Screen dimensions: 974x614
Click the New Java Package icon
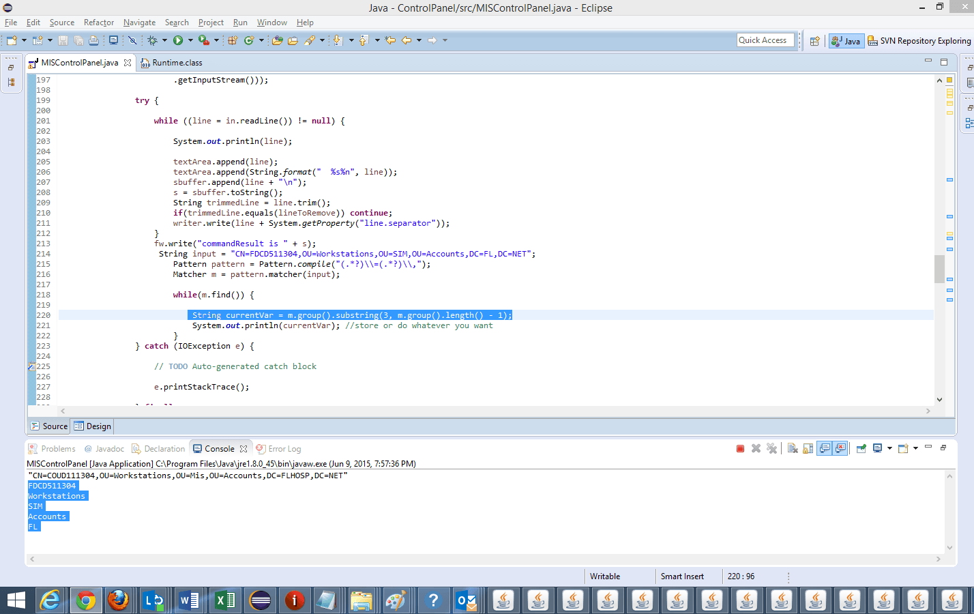point(233,40)
